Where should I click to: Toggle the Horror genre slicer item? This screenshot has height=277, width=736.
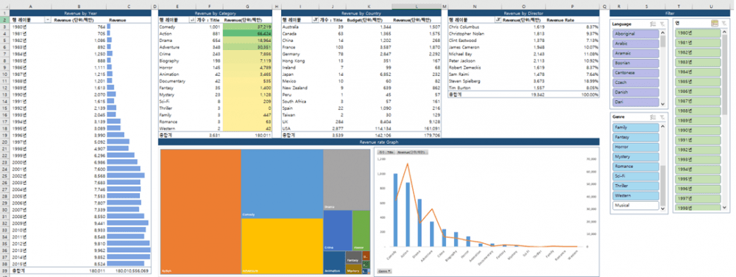[x=636, y=147]
